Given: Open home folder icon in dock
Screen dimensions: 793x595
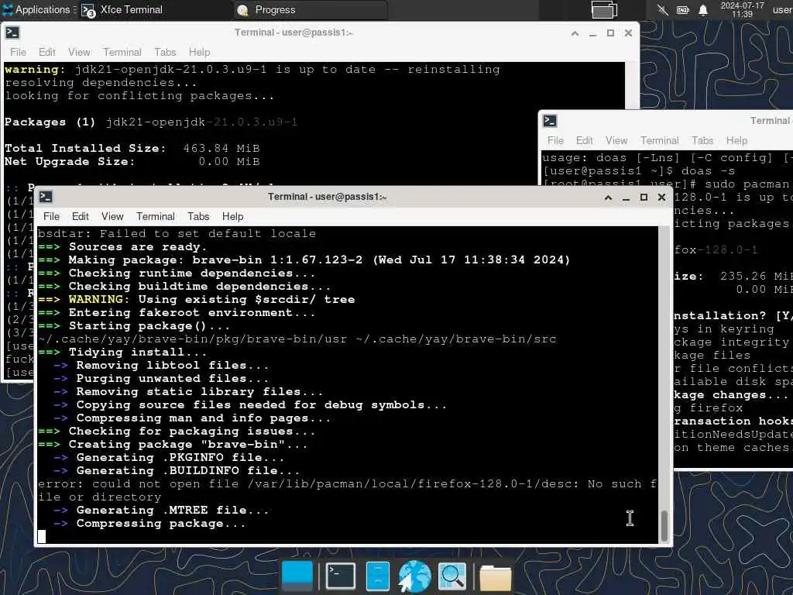Looking at the screenshot, I should [495, 578].
